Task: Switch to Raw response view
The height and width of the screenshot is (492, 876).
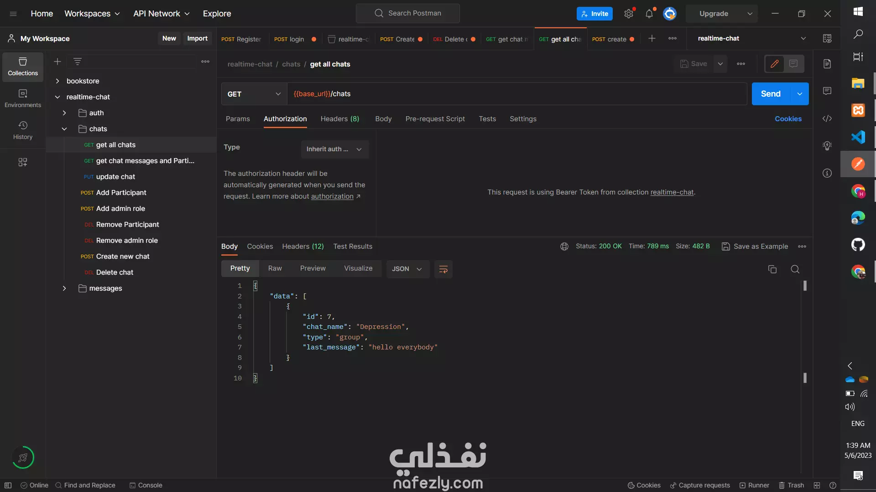Action: tap(275, 269)
